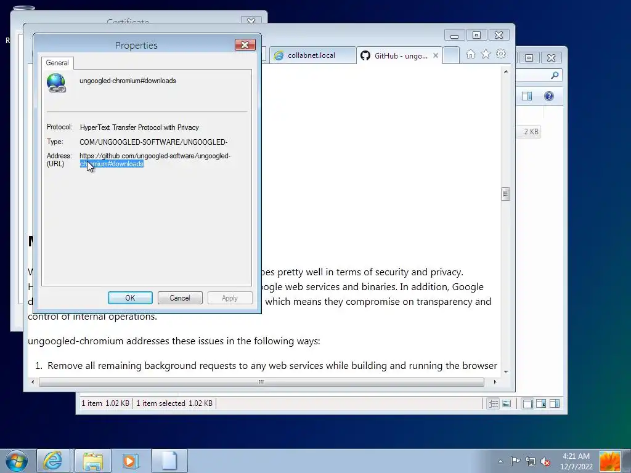Viewport: 631px width, 473px height.
Task: Open Help icon in Explorer window
Action: tap(549, 96)
